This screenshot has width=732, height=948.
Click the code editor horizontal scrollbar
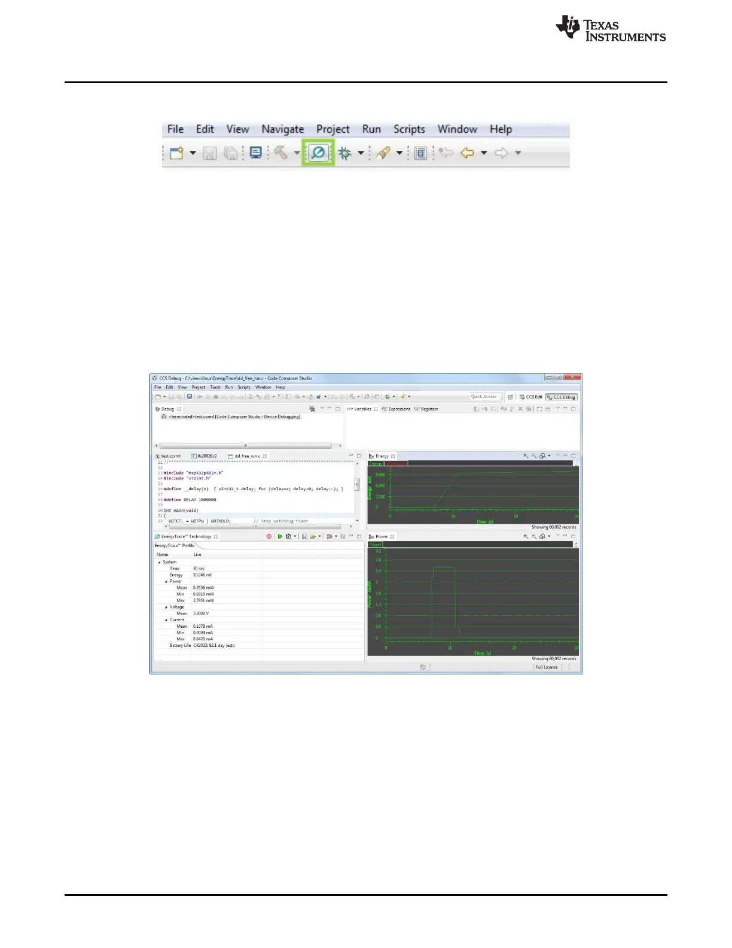255,527
